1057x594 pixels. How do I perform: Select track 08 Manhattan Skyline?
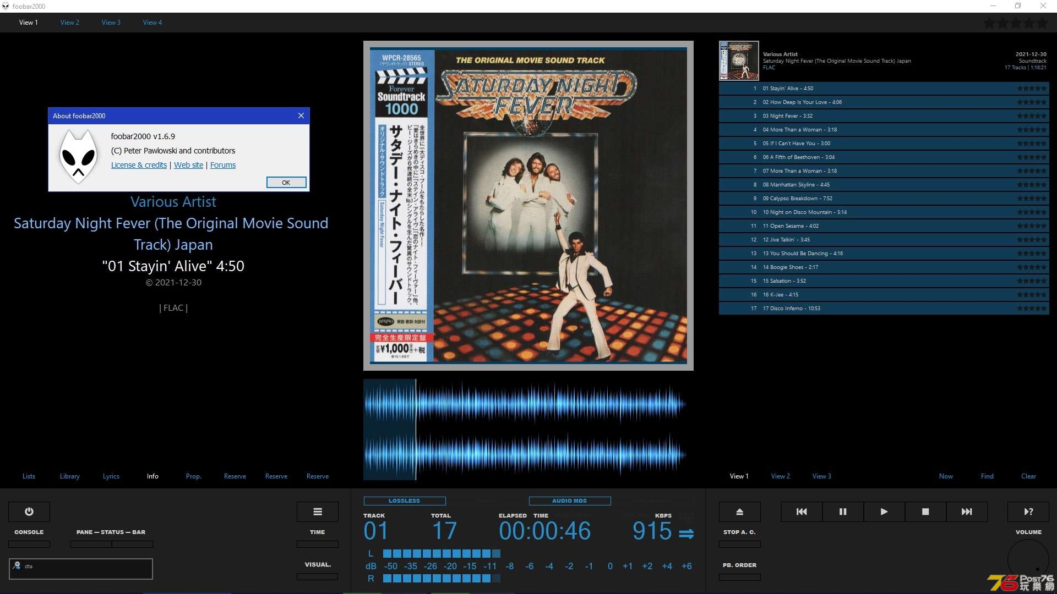click(x=884, y=184)
